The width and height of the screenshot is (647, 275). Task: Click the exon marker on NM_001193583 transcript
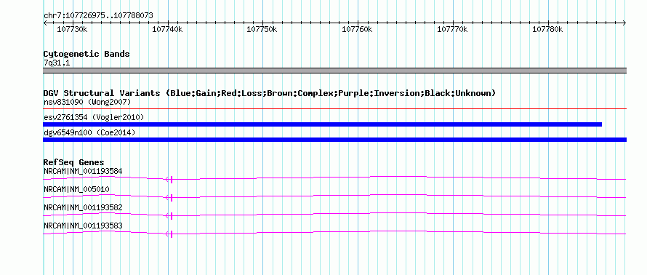171,234
